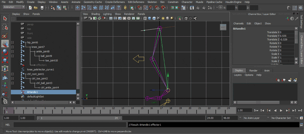Image resolution: width=304 pixels, height=134 pixels.
Task: Click the Save Scene disk icon
Action: [42, 8]
